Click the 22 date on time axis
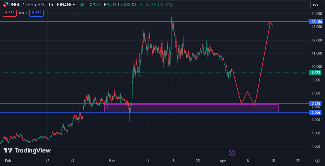325x166 pixels. [298, 161]
